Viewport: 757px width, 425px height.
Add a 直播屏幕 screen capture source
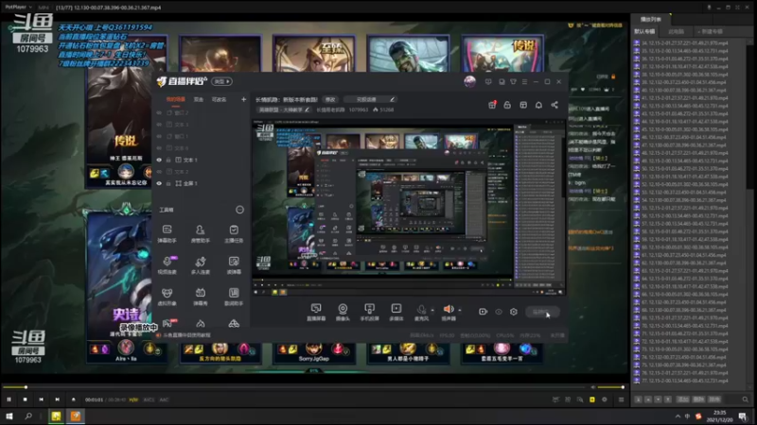click(x=316, y=312)
